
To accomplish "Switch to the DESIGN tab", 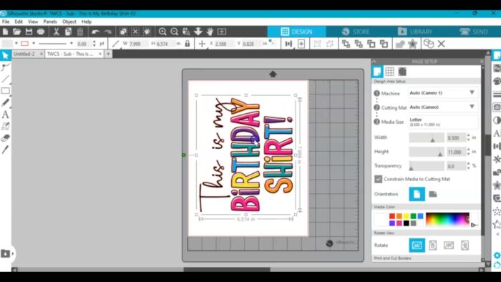I will [x=296, y=31].
